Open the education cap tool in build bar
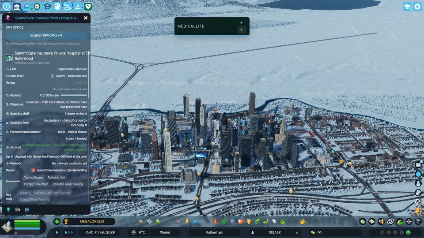The image size is (424, 238). 232,222
